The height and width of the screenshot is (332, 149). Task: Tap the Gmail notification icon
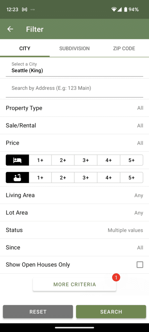click(25, 9)
